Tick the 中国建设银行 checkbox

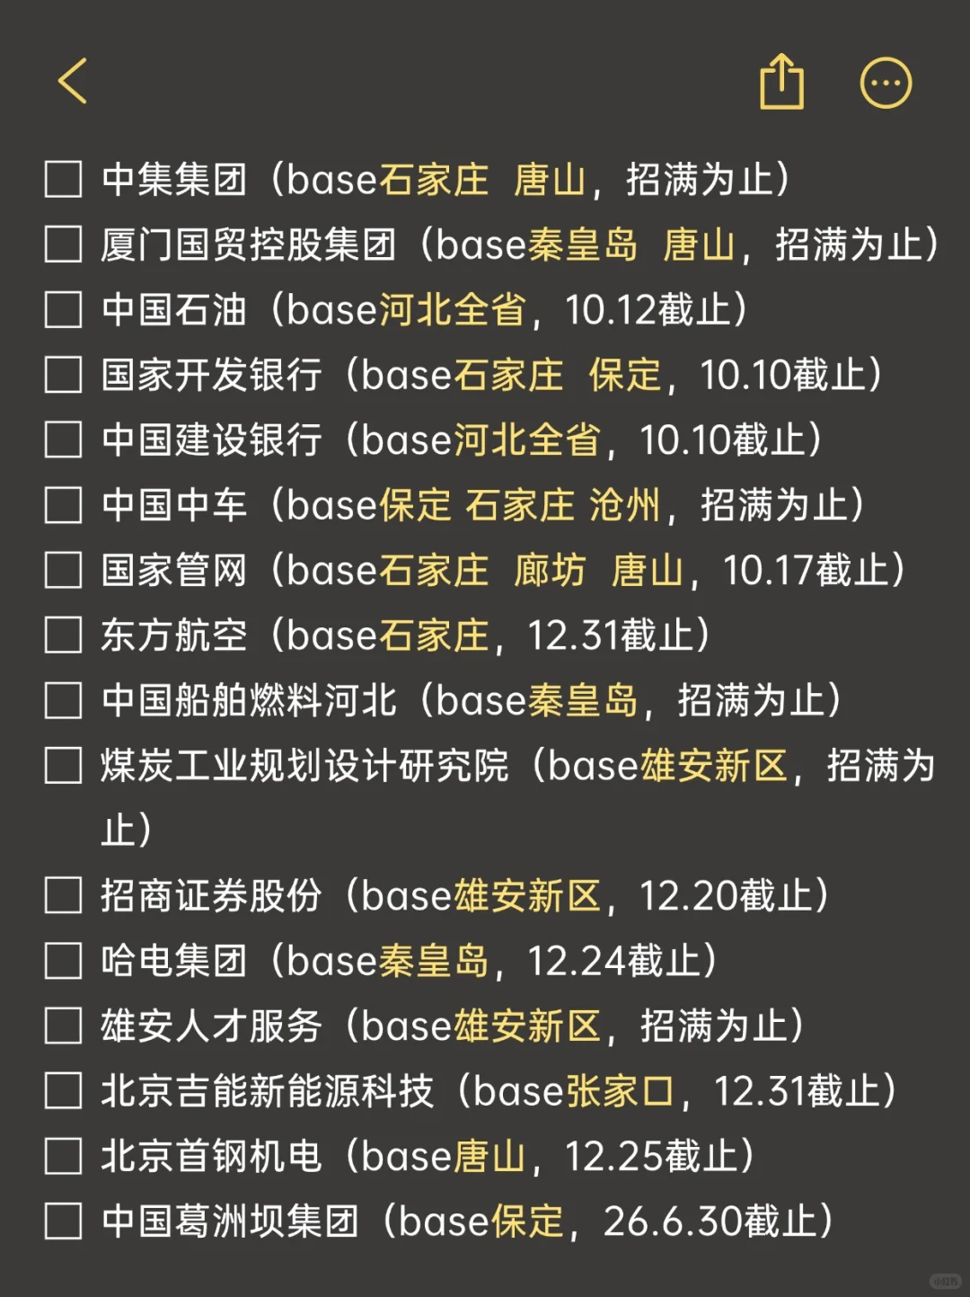pyautogui.click(x=64, y=440)
